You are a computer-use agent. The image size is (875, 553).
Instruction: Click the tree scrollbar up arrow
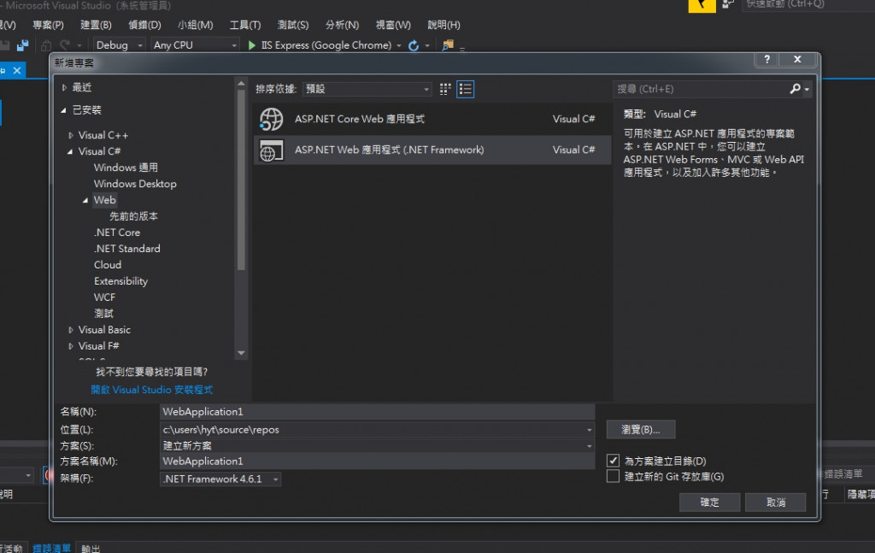click(241, 84)
